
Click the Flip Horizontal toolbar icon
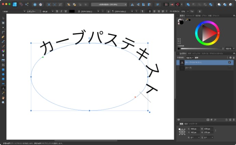click(x=132, y=4)
